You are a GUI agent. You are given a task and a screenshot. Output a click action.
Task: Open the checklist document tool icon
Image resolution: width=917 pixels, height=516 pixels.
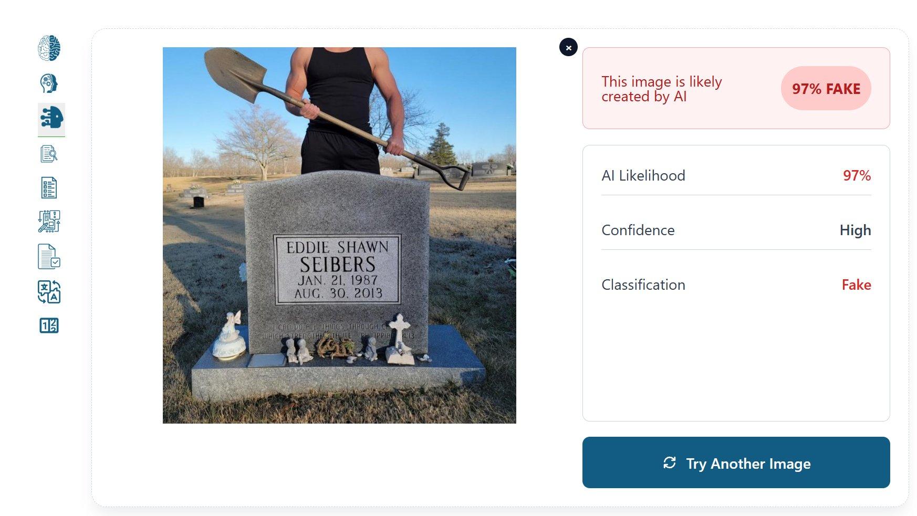(49, 187)
